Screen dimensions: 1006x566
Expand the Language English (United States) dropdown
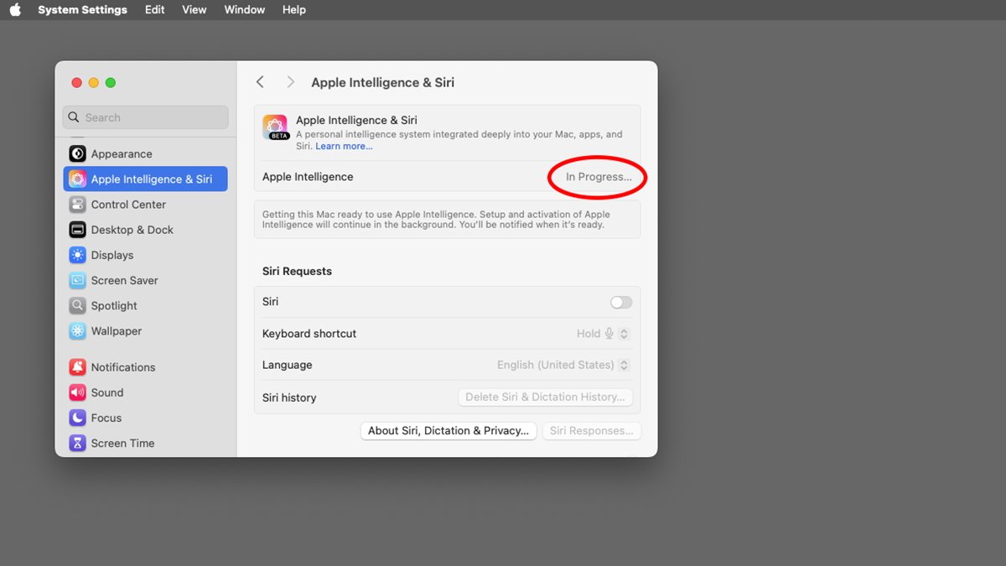tap(563, 365)
